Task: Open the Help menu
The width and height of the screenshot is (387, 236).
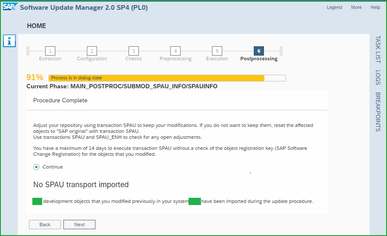Action: [375, 7]
